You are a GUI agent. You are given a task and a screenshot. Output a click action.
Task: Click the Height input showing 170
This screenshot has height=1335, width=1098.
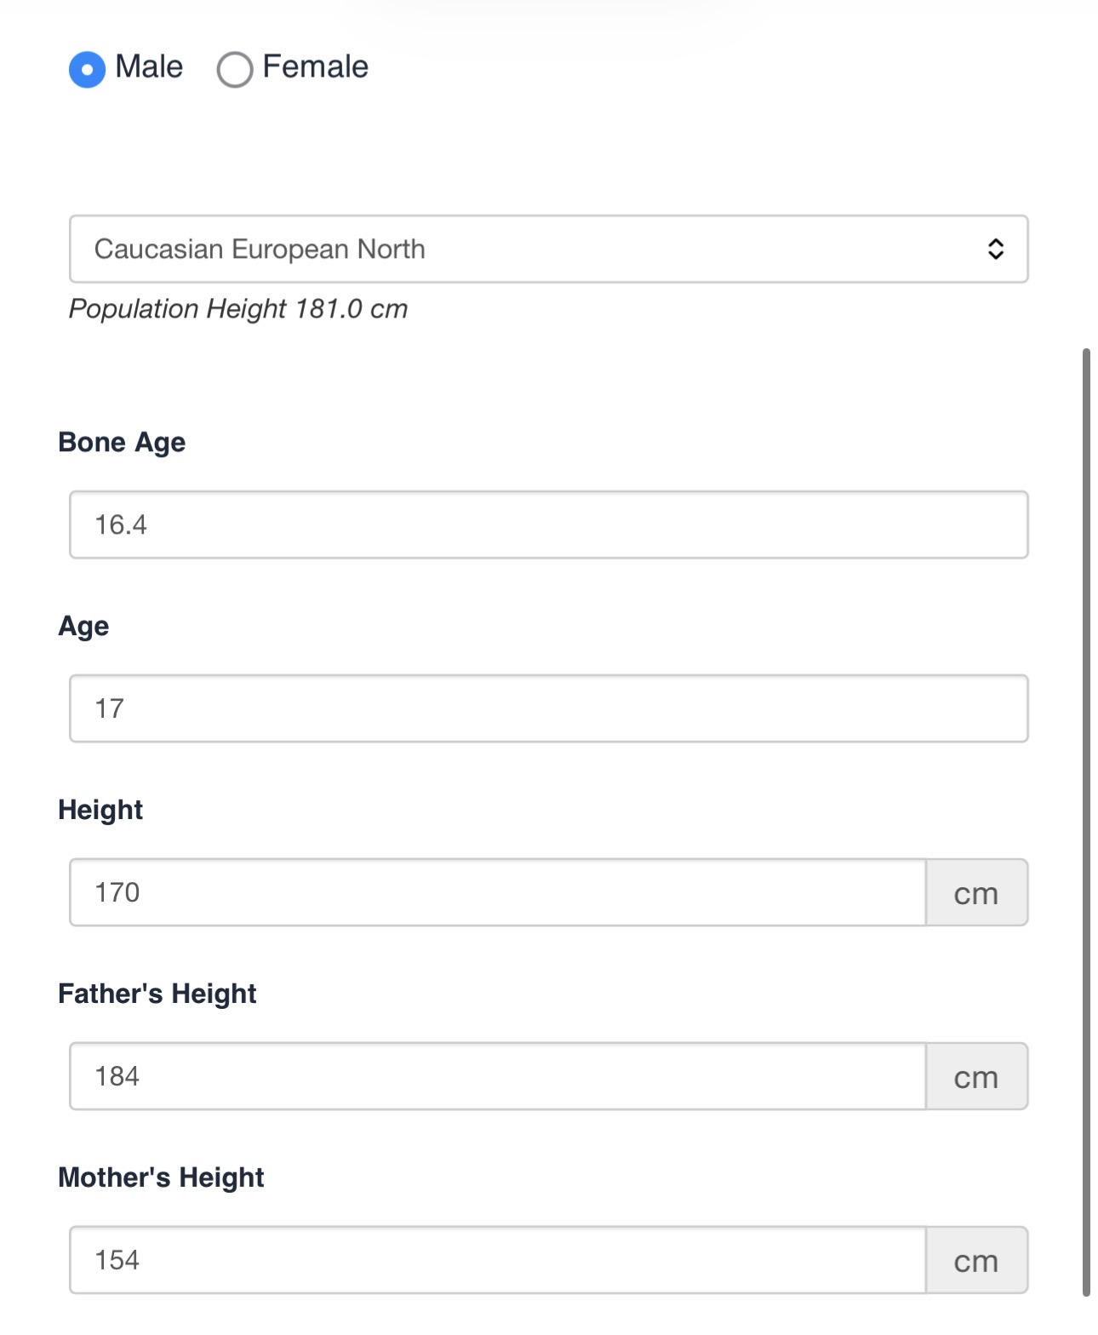coord(497,892)
